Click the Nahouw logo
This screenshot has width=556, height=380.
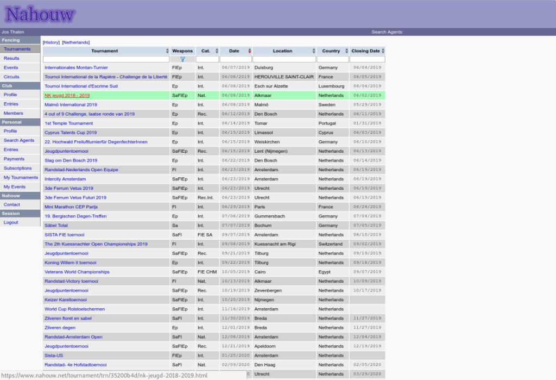(40, 15)
